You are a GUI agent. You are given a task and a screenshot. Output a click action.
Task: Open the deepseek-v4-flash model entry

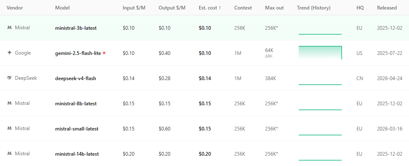point(76,78)
